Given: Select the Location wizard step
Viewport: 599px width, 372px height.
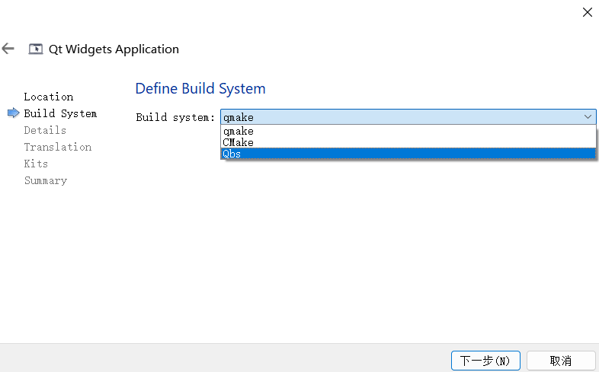Looking at the screenshot, I should tap(49, 97).
